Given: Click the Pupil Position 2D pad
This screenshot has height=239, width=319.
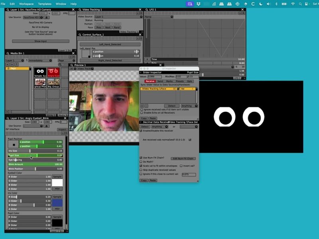Looking at the screenshot, I should coord(13,144).
